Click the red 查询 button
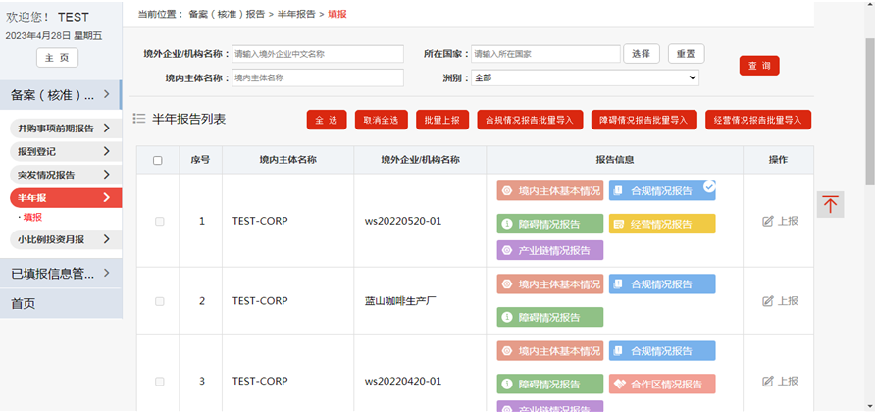The height and width of the screenshot is (412, 875). [x=758, y=66]
